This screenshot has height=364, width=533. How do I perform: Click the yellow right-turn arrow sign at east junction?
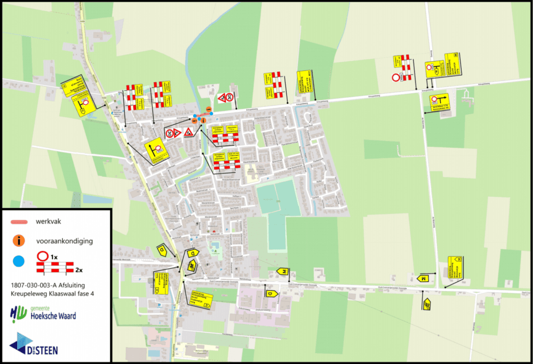pyautogui.click(x=436, y=101)
